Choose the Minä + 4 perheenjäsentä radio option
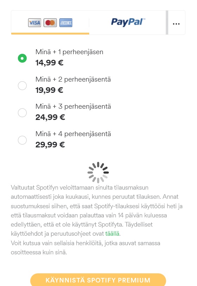Screen dimensions: 197x286 pos(22,140)
